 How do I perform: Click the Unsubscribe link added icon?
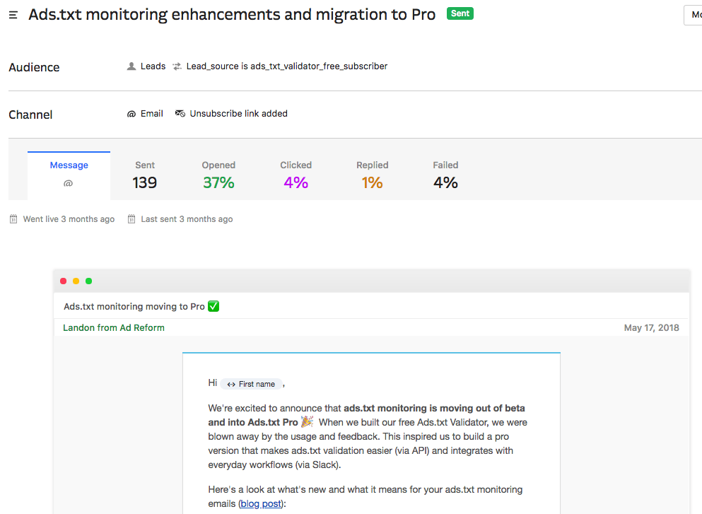(180, 114)
